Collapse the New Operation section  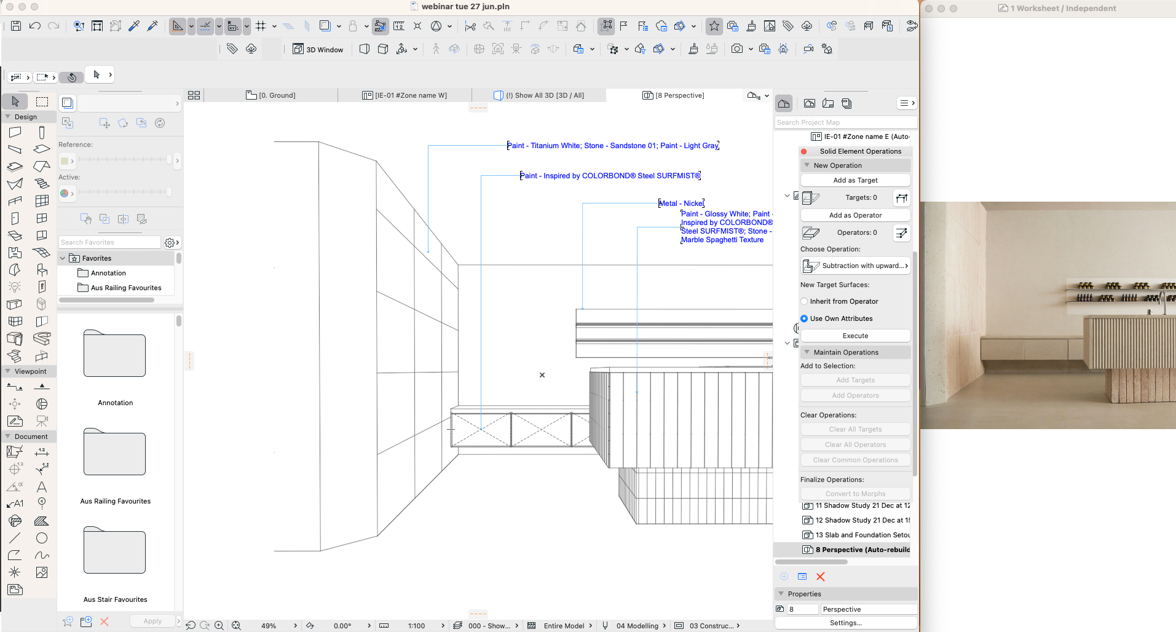pos(807,165)
